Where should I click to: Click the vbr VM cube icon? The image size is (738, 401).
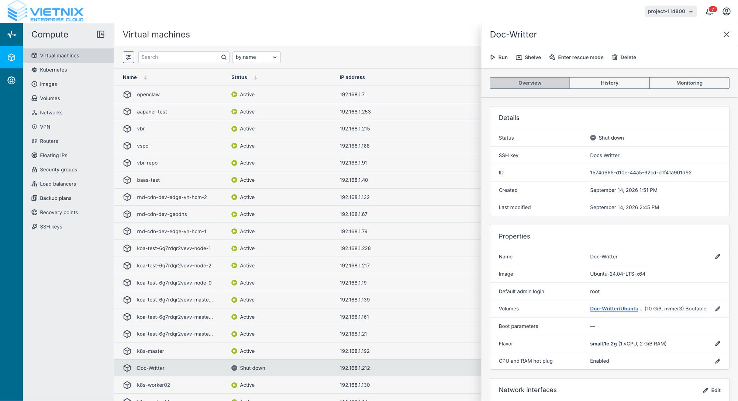point(127,129)
